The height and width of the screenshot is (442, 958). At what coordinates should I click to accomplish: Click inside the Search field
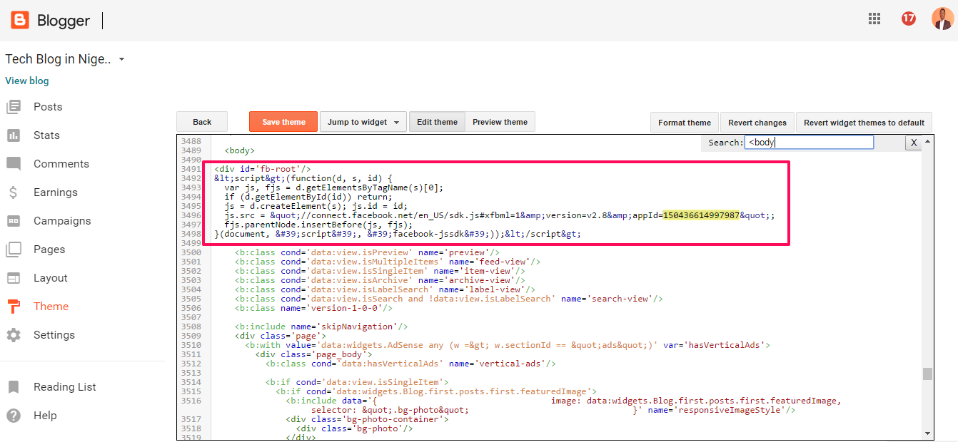809,142
